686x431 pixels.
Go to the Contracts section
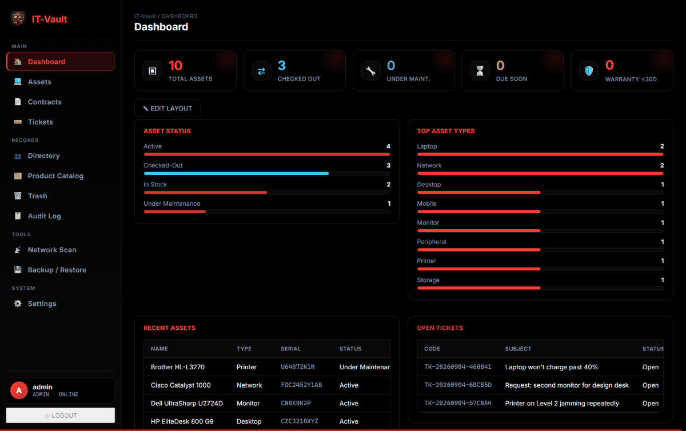pyautogui.click(x=61, y=102)
